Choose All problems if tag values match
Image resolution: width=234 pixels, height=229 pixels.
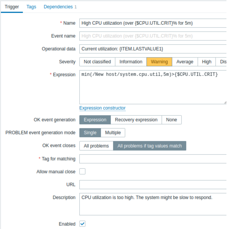[x=150, y=146]
